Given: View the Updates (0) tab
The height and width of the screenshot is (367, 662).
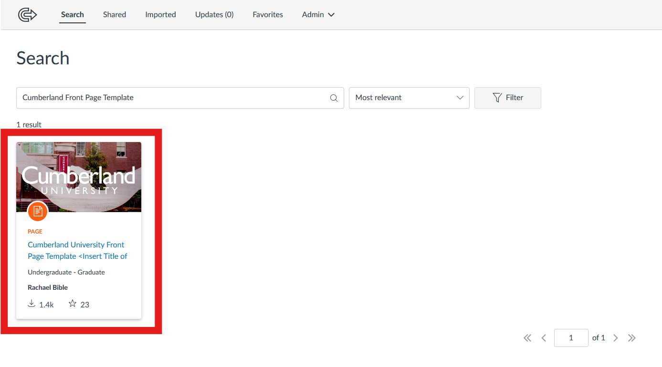Looking at the screenshot, I should (214, 15).
